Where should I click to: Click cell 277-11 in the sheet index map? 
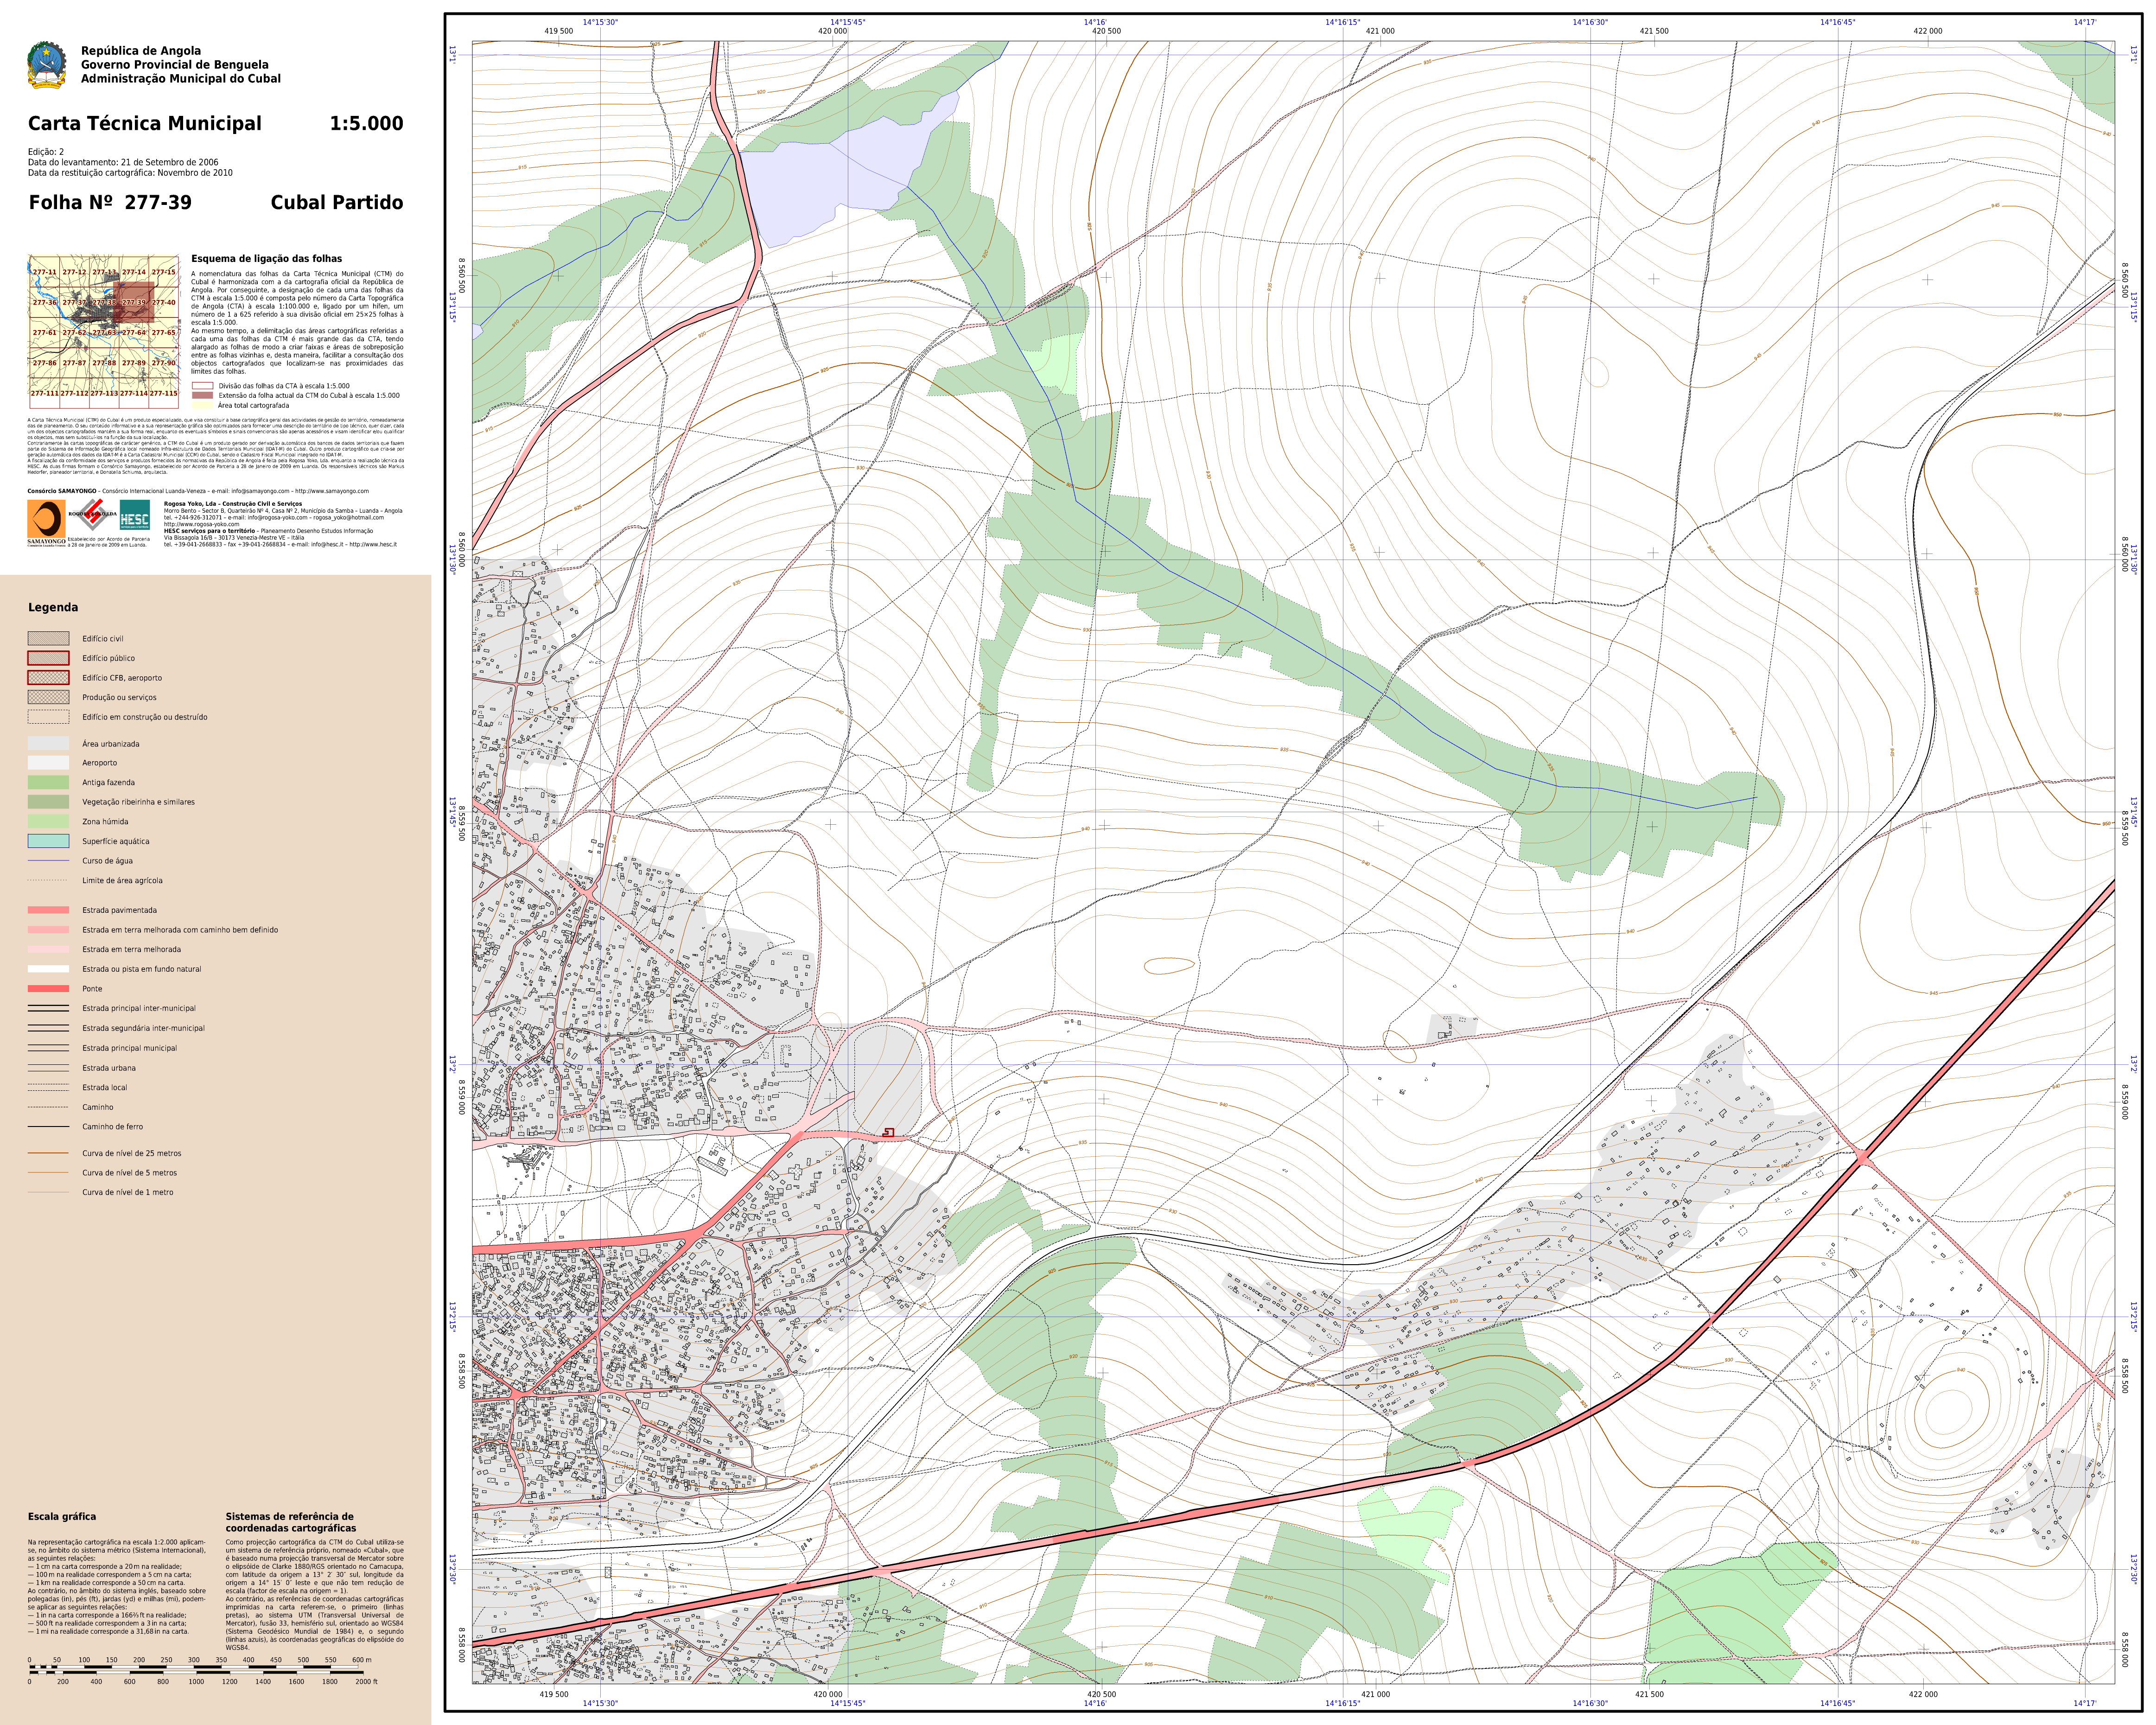click(44, 272)
